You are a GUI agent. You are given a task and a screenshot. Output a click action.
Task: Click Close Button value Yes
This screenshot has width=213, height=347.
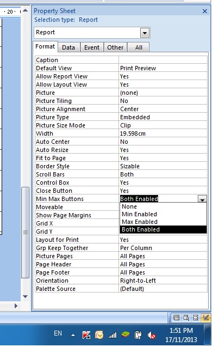coord(163,191)
